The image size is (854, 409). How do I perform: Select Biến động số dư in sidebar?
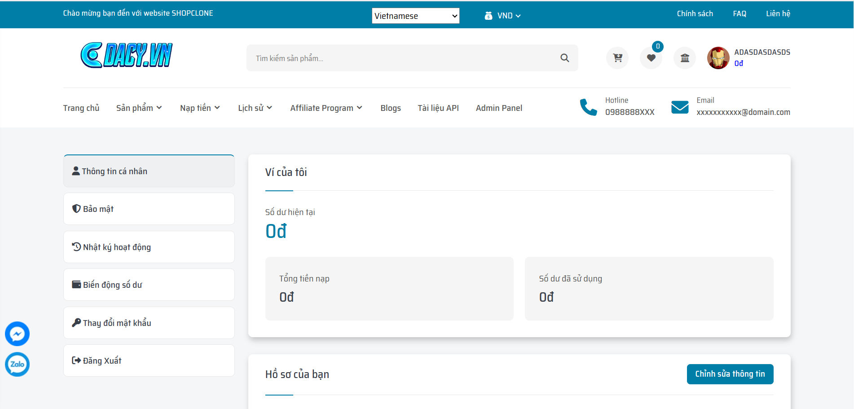(149, 285)
